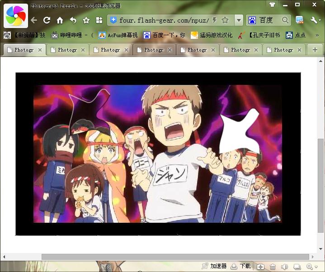Click in the 百度 search box
Image resolution: width=325 pixels, height=272 pixels.
[269, 20]
